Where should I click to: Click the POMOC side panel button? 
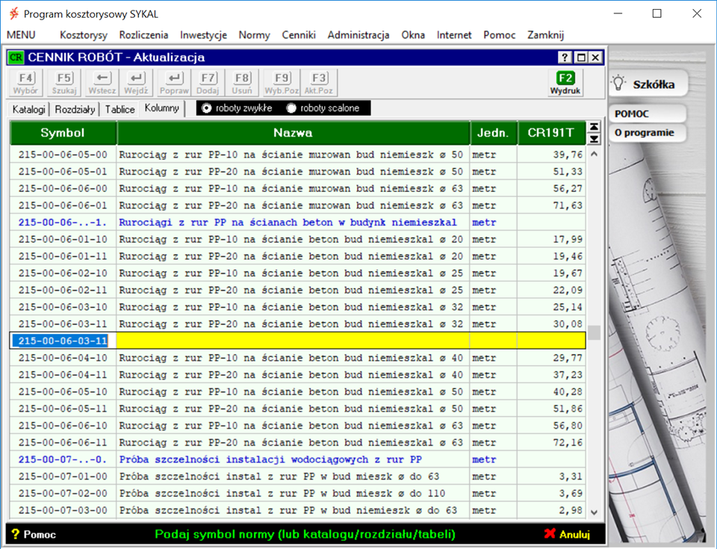(x=647, y=114)
